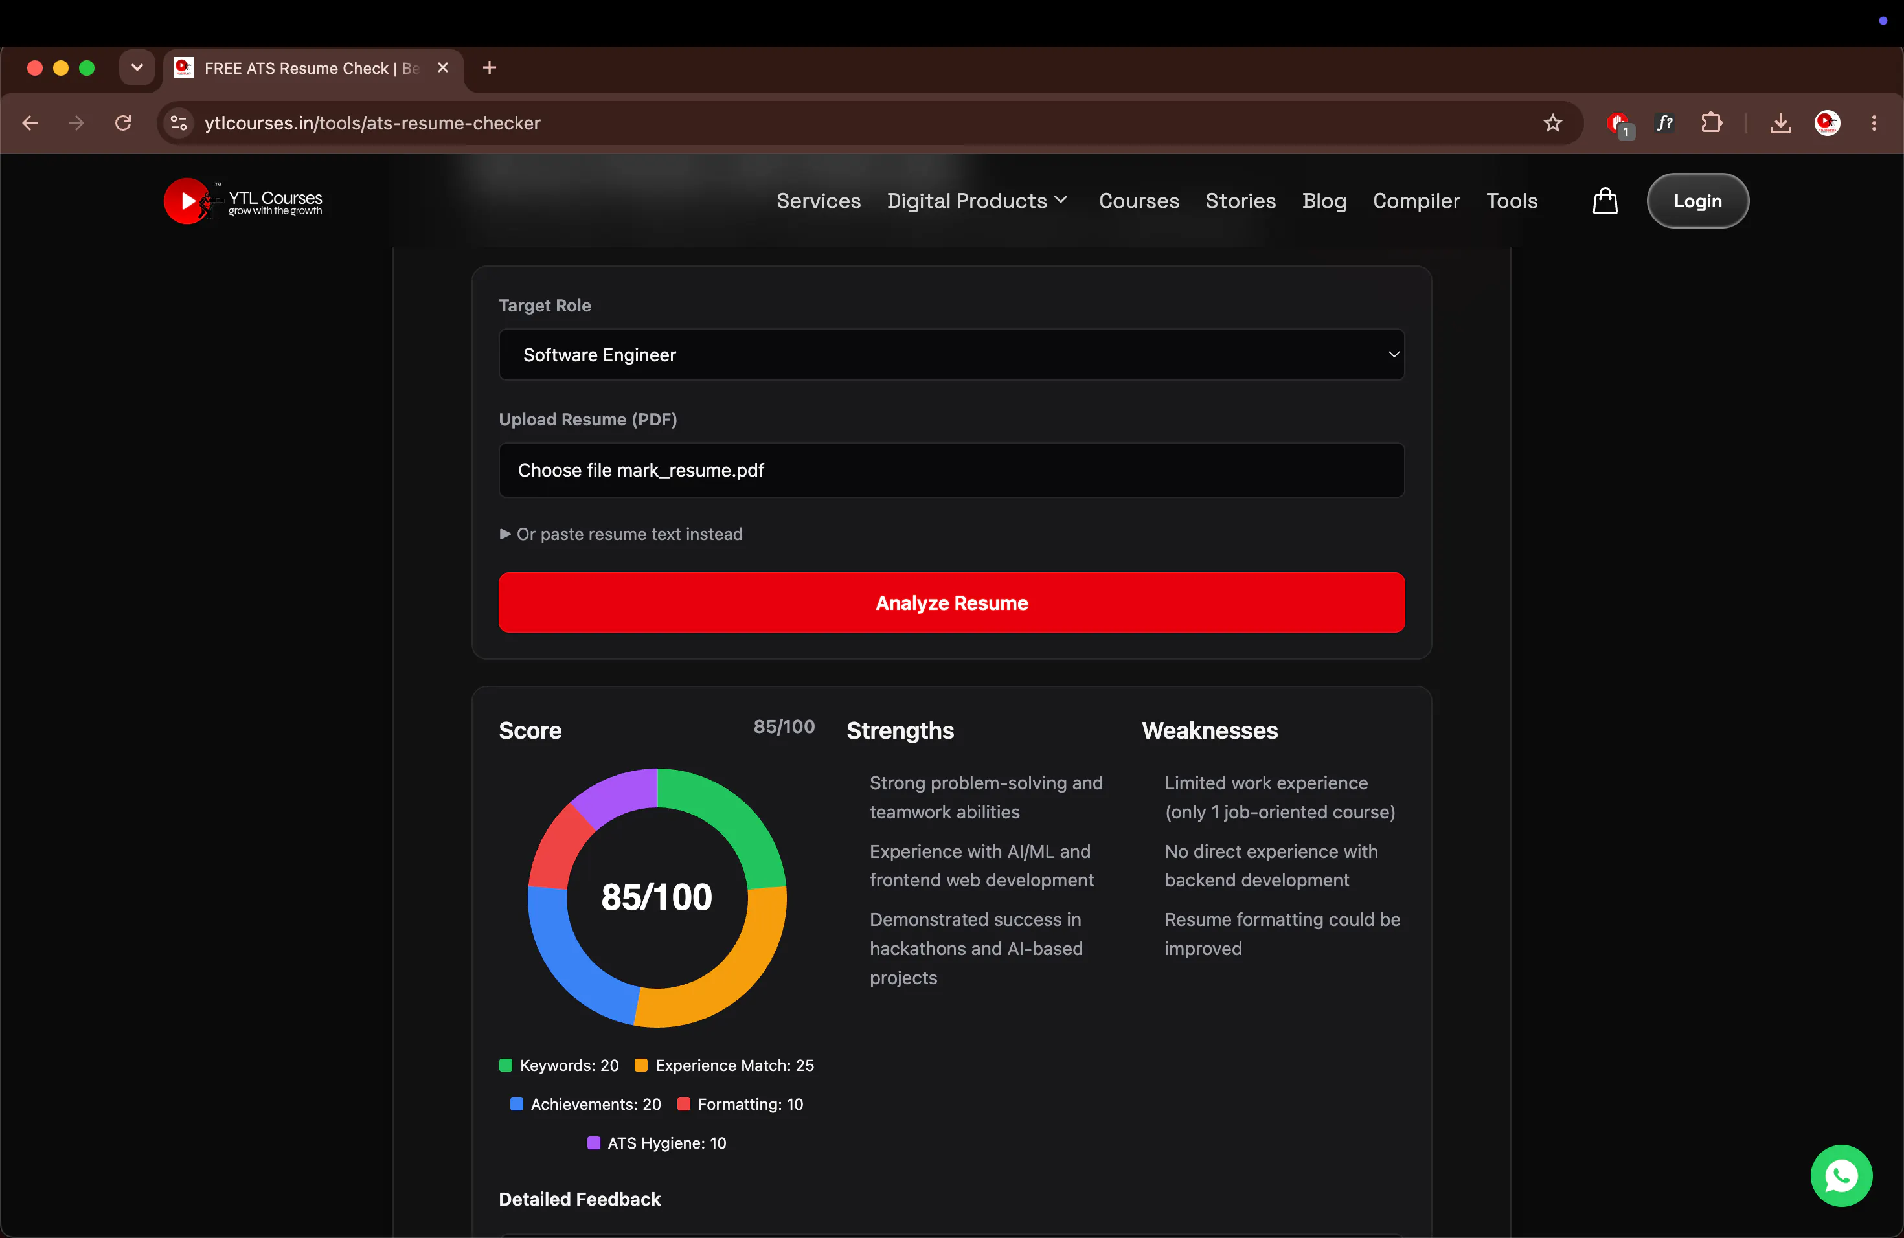Click the Login button
Image resolution: width=1904 pixels, height=1238 pixels.
(1697, 201)
